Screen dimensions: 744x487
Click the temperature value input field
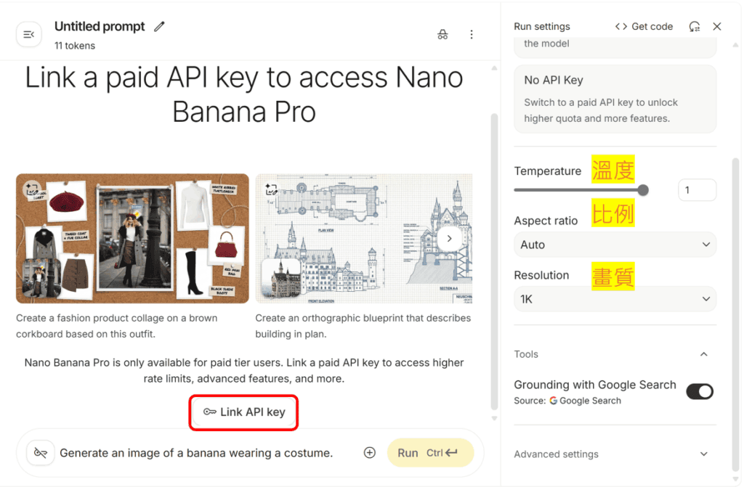(697, 191)
